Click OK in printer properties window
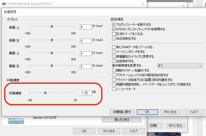Image resolution: width=206 pixels, height=136 pixels. pos(84,131)
